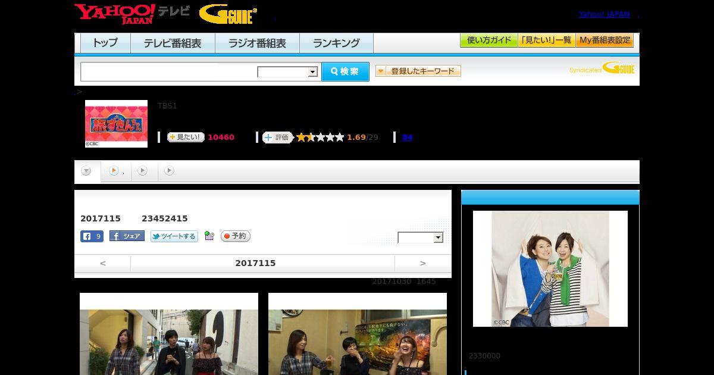The image size is (714, 375).
Task: Click the Facebook like count button showing 9
Action: 92,236
